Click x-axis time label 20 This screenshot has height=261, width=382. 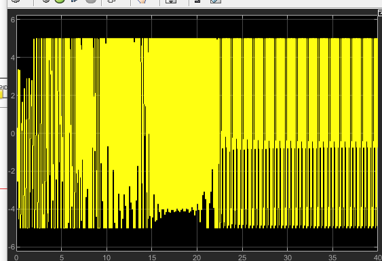pos(197,258)
